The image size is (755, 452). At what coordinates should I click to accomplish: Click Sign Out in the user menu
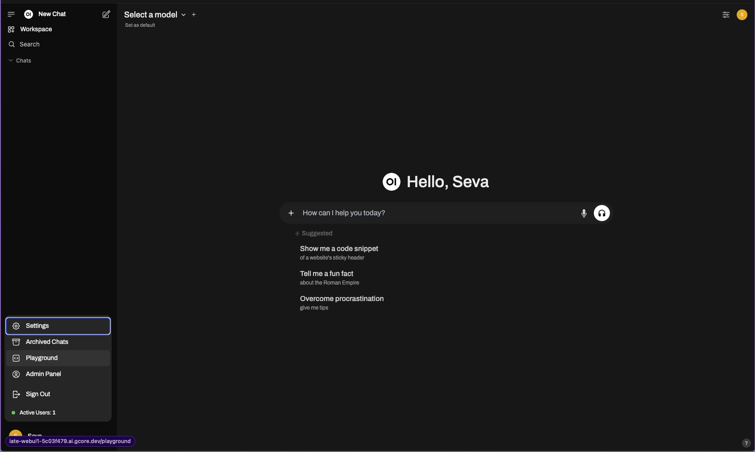pyautogui.click(x=58, y=394)
